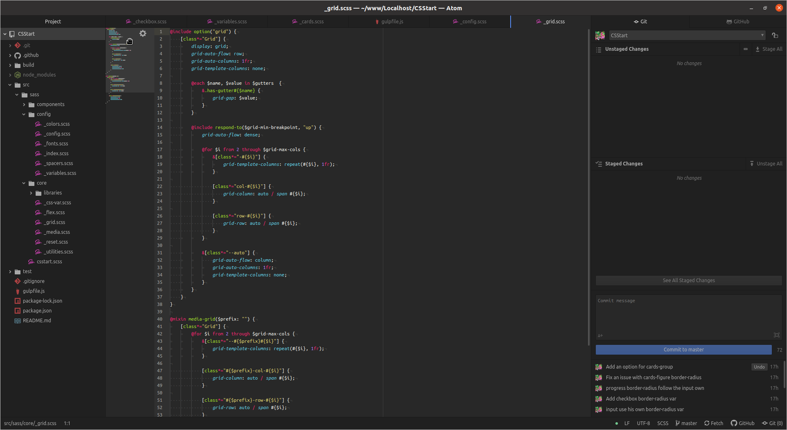Expand the components folder
787x430 pixels.
pos(24,104)
